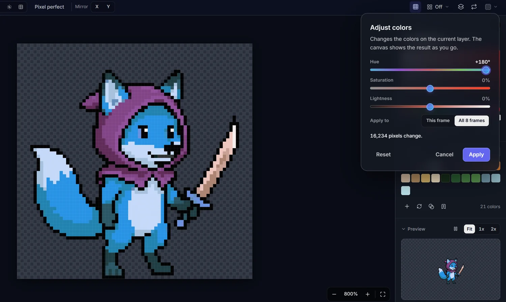Screen dimensions: 506x302
Task: Click the fit-to-screen fullscreen icon
Action: pos(383,294)
